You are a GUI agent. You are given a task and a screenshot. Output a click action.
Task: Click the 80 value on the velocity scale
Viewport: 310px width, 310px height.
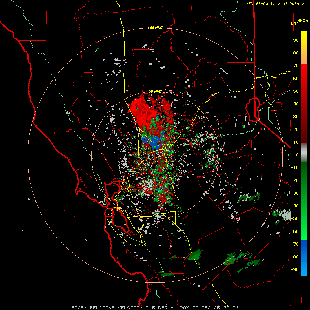pos(296,53)
